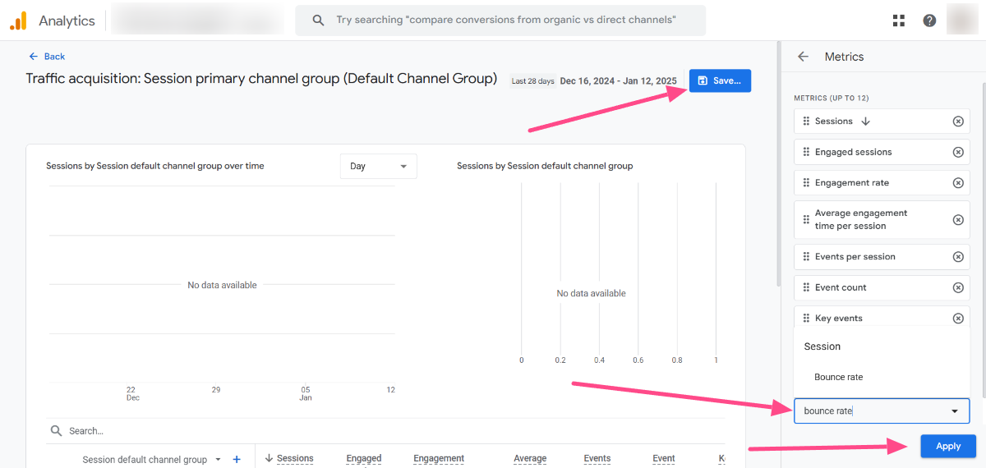
Task: Grab the Sessions metric drag handle
Action: 805,122
